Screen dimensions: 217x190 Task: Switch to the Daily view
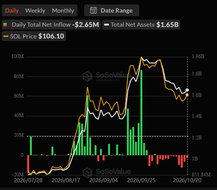click(x=12, y=10)
